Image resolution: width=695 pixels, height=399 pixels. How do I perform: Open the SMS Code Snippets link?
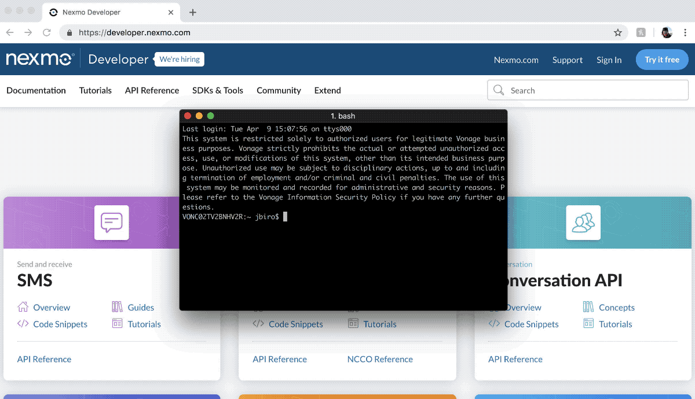pyautogui.click(x=60, y=324)
